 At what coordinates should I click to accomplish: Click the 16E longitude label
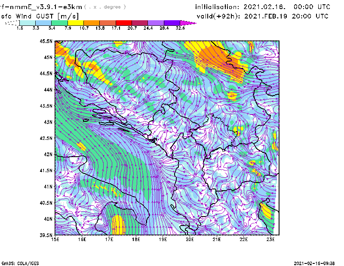click(x=82, y=239)
